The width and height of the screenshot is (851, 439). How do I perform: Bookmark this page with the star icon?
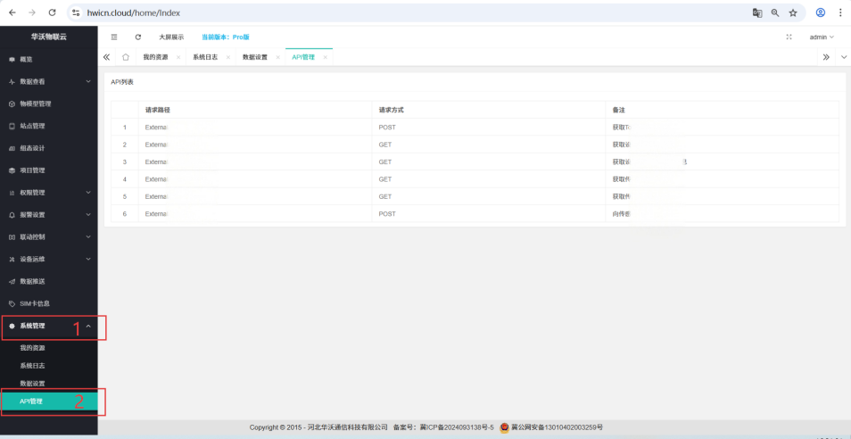tap(793, 12)
